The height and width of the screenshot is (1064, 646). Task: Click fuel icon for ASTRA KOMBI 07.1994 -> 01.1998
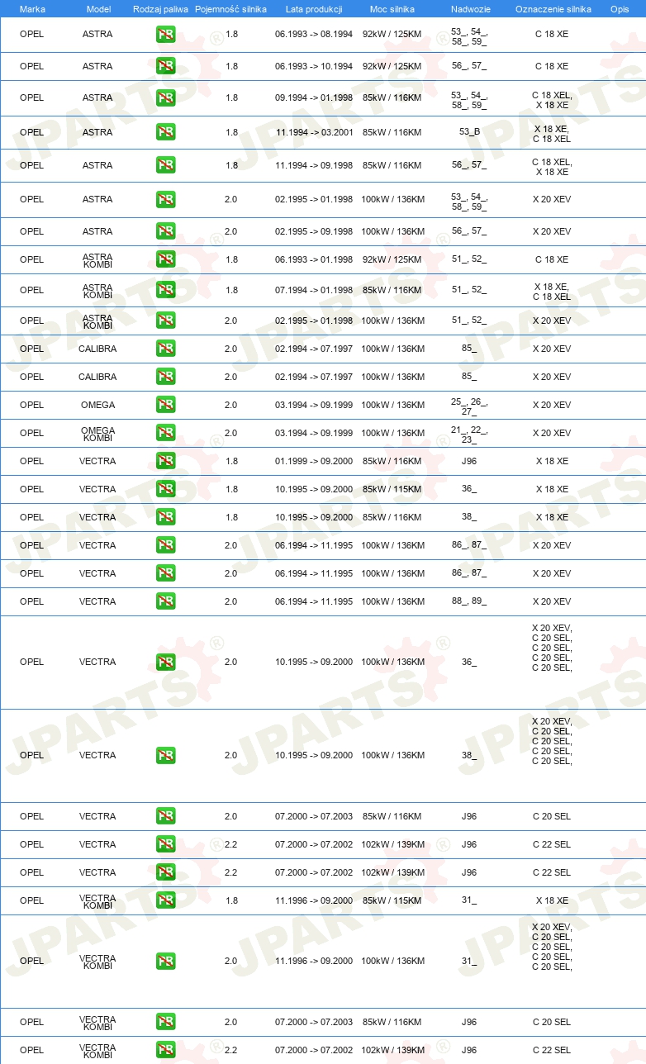tap(166, 290)
